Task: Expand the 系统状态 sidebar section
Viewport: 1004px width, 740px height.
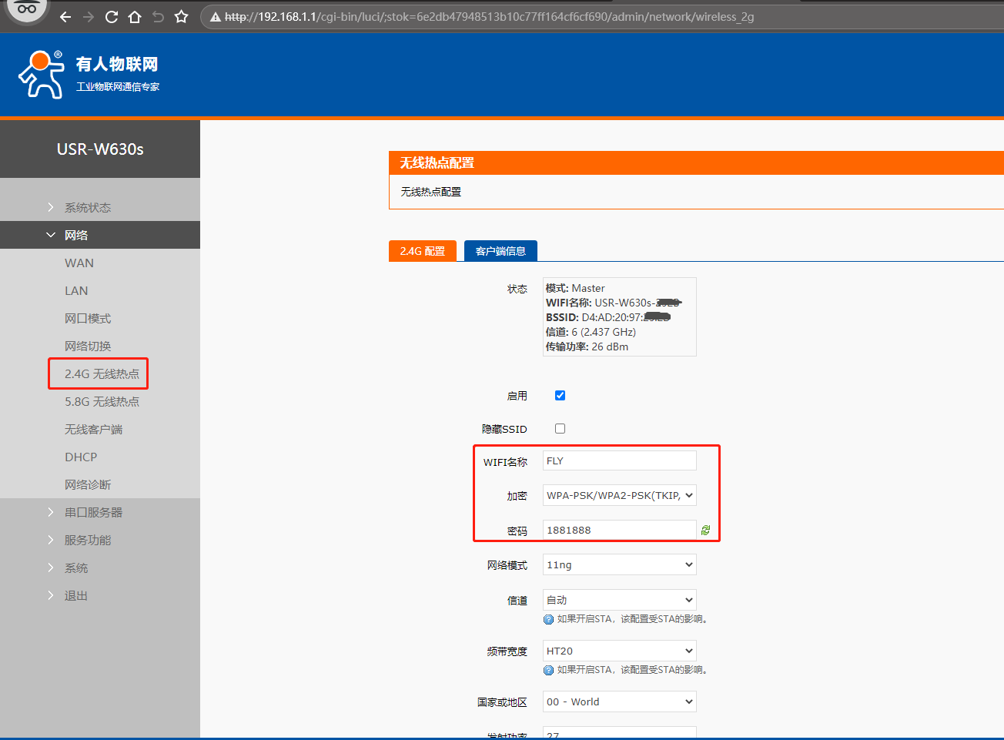Action: point(87,207)
